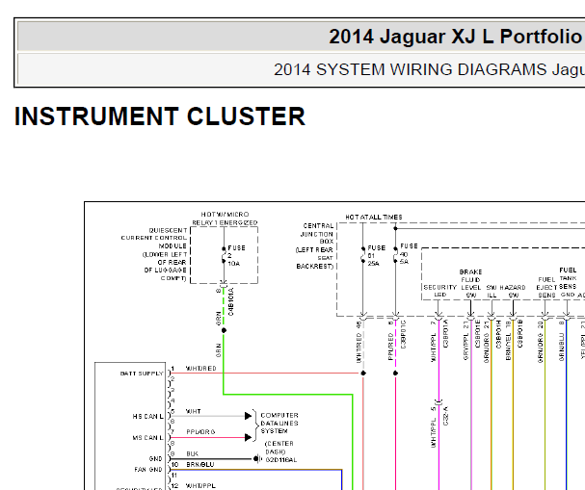Click the "C3BP01C" connector label
585x490 pixels.
point(403,334)
